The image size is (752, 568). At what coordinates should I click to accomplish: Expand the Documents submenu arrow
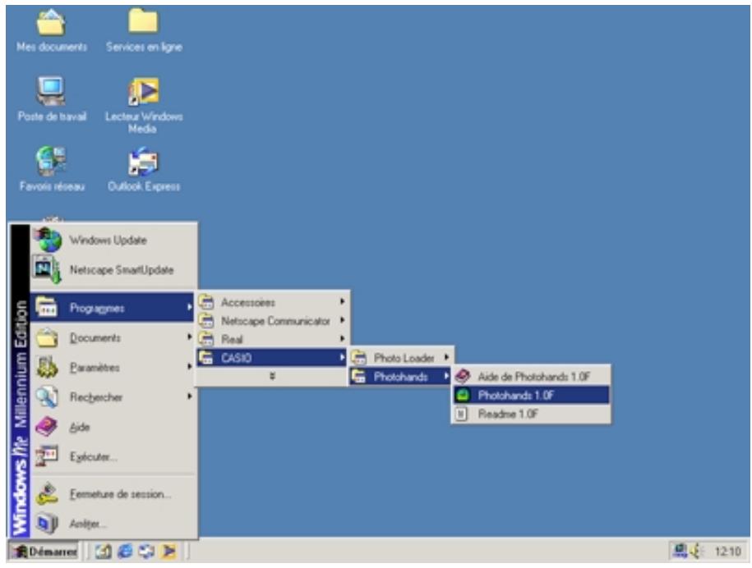[x=190, y=337]
